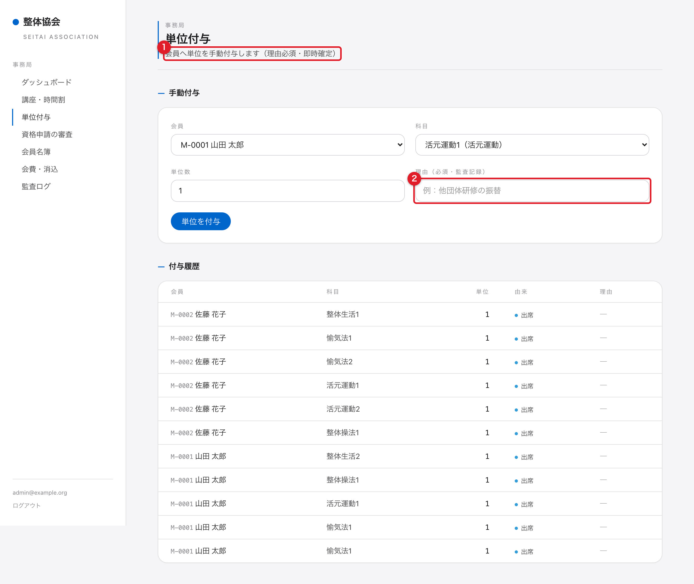View the 監査ログ page
Viewport: 694px width, 584px height.
point(36,186)
